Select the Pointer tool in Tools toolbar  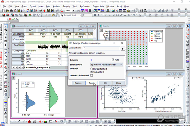click(x=6, y=26)
